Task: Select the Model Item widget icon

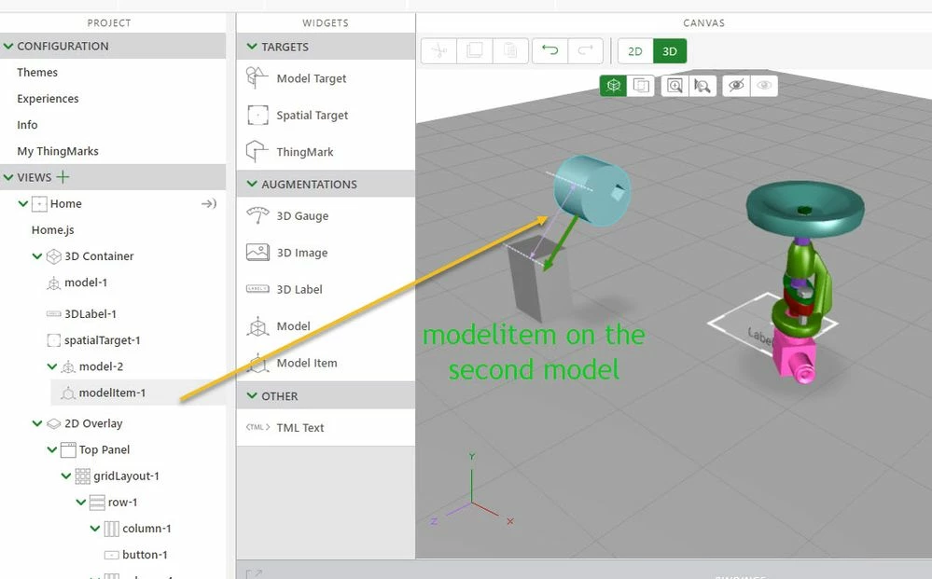Action: pos(257,363)
